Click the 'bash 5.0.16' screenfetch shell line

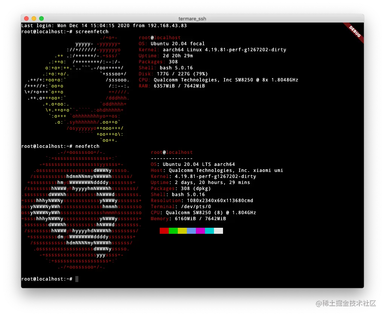coord(166,68)
